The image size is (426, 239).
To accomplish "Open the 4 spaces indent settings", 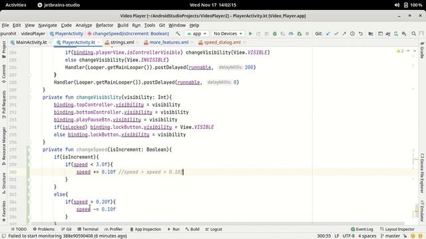I will [367, 236].
